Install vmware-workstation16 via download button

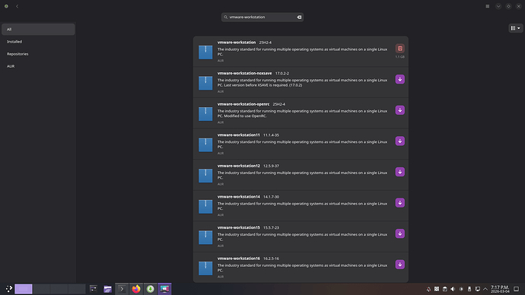(399, 265)
